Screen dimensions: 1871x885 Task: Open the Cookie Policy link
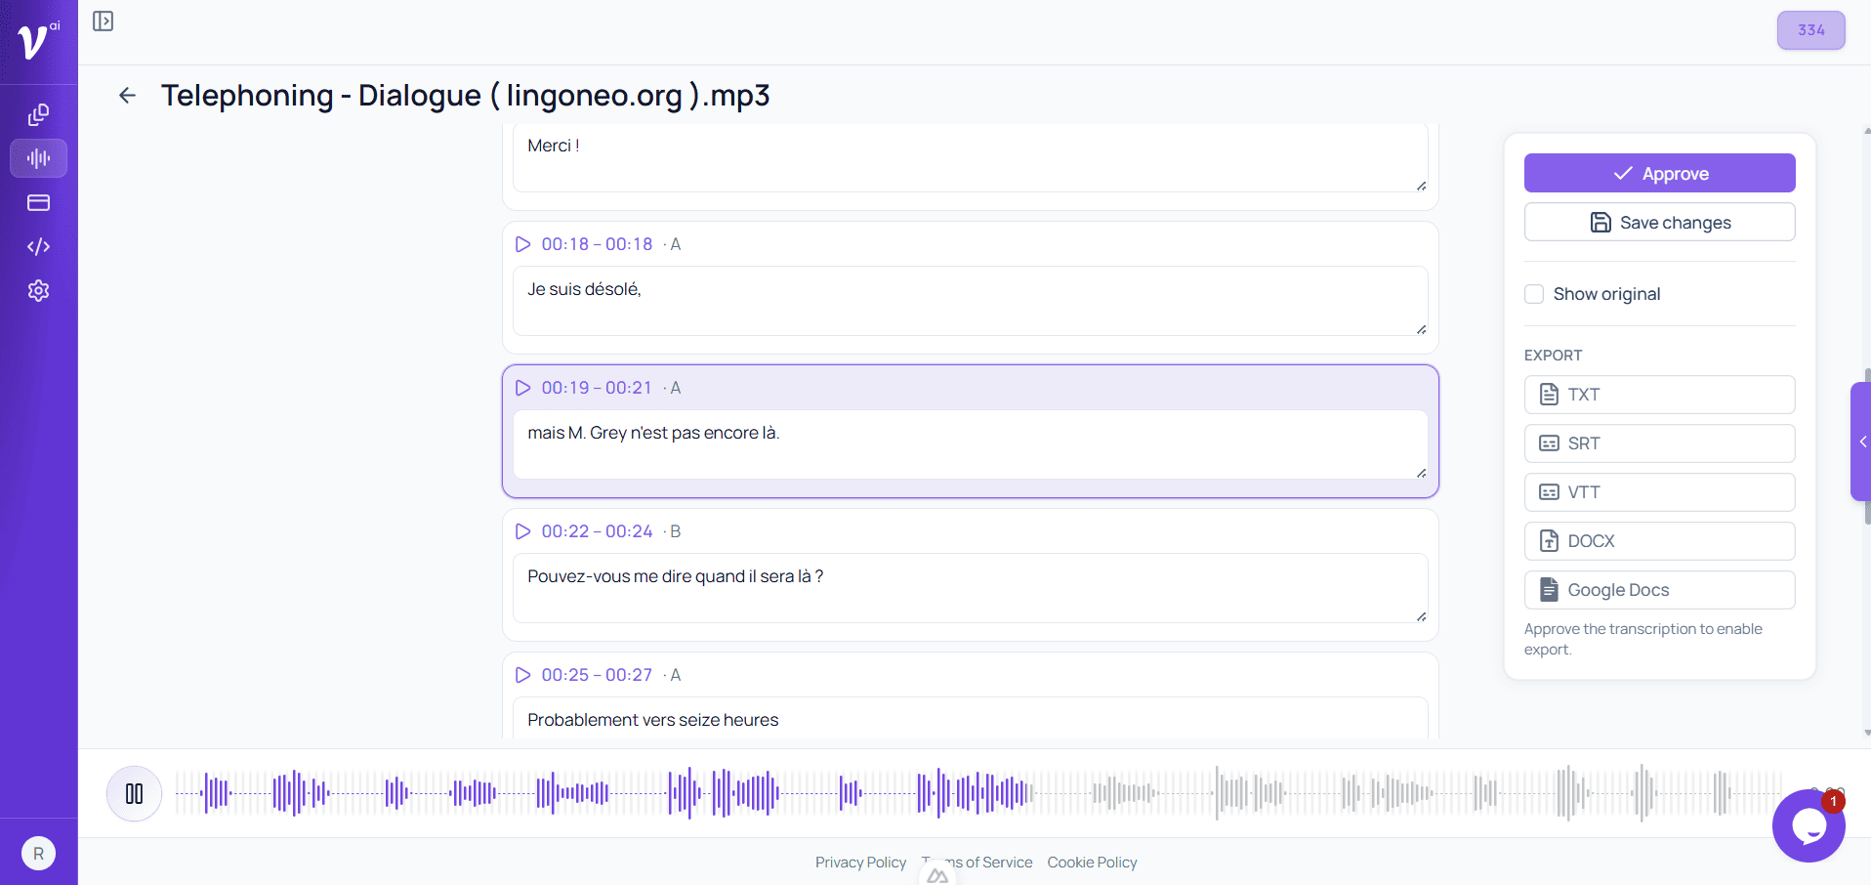(x=1092, y=863)
